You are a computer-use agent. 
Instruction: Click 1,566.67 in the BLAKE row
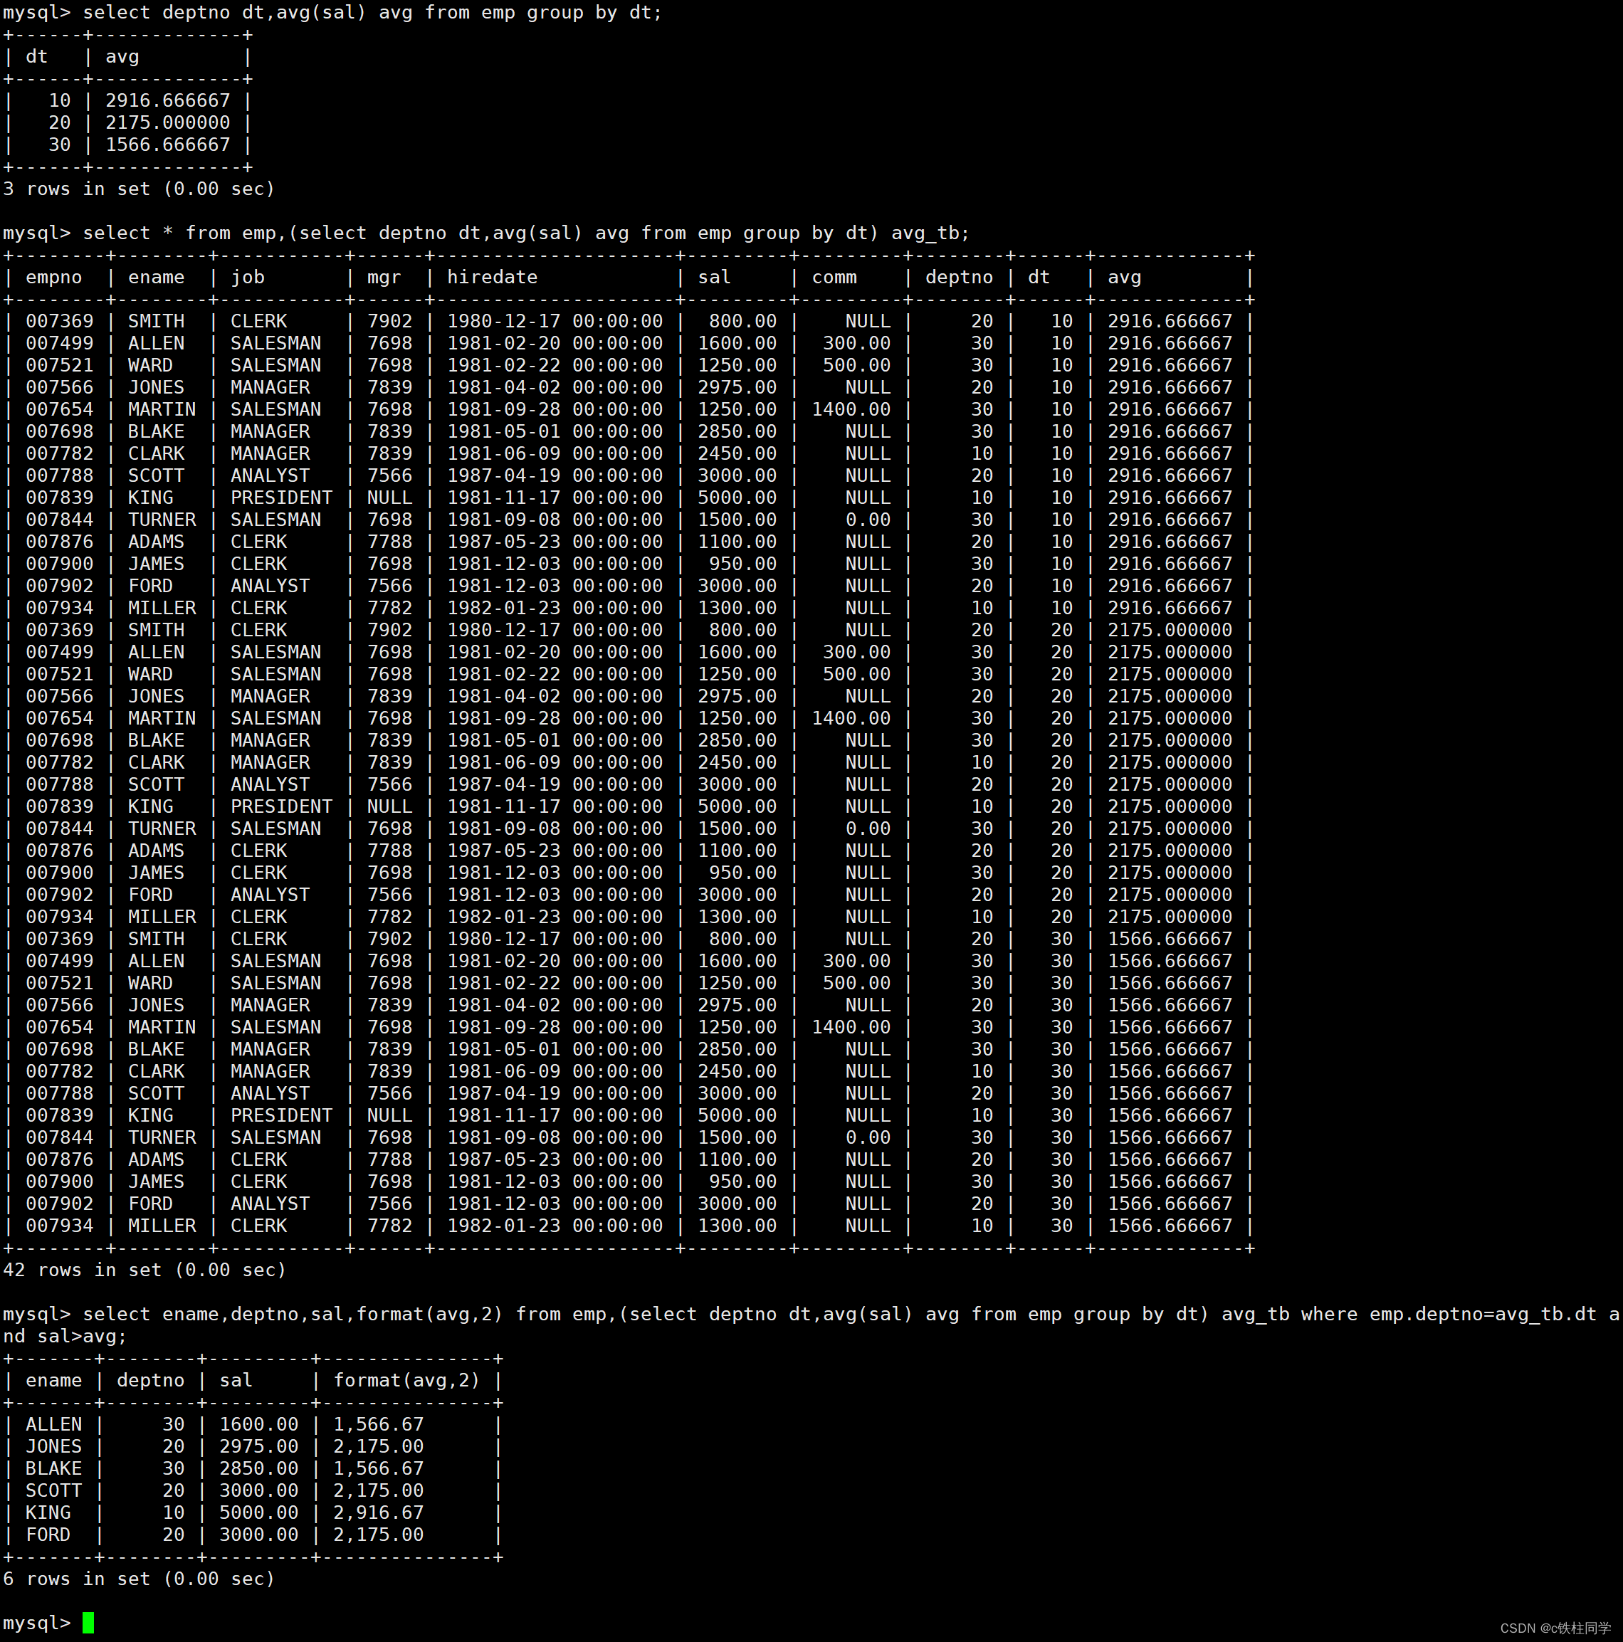(378, 1468)
